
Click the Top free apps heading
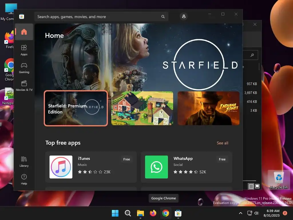(x=63, y=143)
